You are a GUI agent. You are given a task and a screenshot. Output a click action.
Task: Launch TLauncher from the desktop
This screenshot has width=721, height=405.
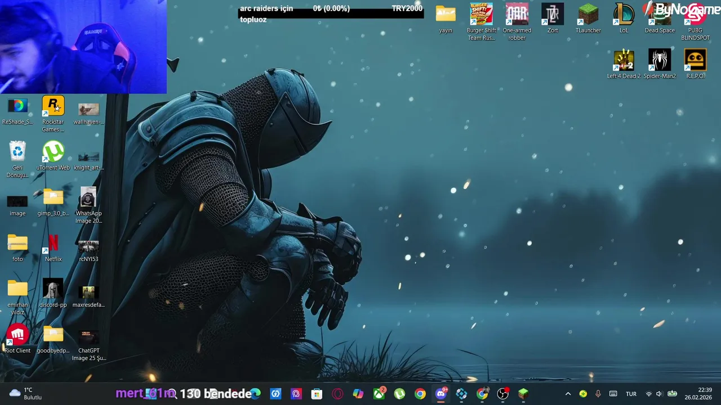tap(588, 19)
